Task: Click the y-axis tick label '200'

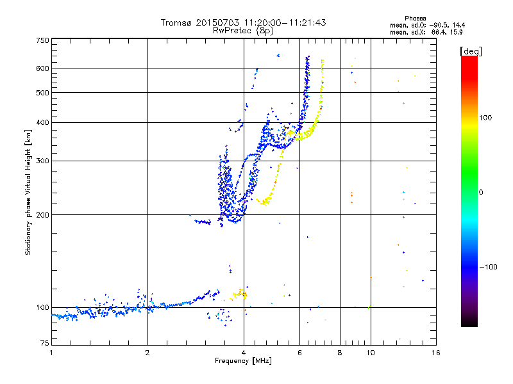Action: [x=43, y=215]
